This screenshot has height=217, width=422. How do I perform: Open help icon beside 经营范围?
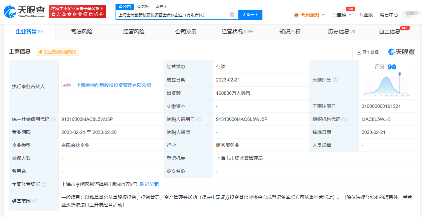pos(35,201)
